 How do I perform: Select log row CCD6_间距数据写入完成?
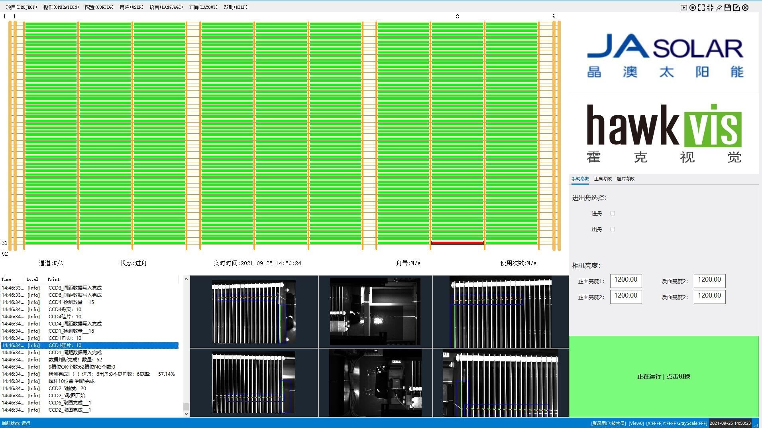pos(90,295)
